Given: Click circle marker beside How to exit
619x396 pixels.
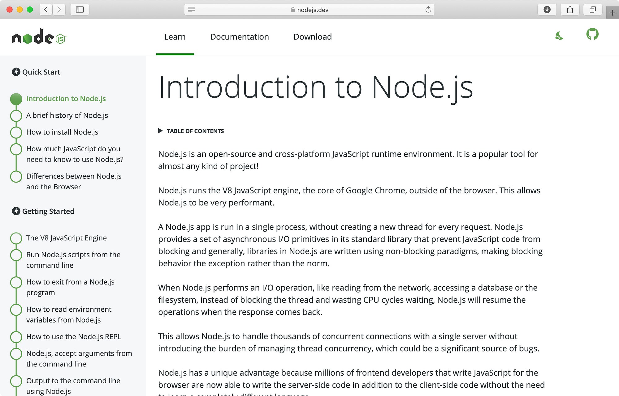Looking at the screenshot, I should (x=16, y=282).
